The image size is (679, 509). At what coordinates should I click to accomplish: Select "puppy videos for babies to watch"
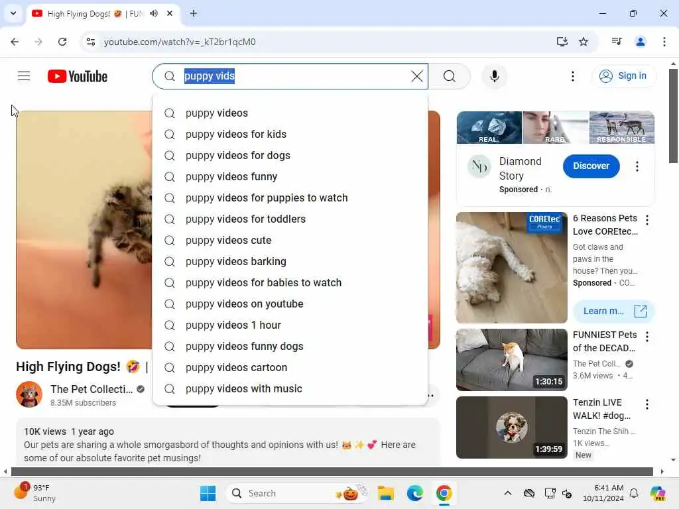(290, 282)
